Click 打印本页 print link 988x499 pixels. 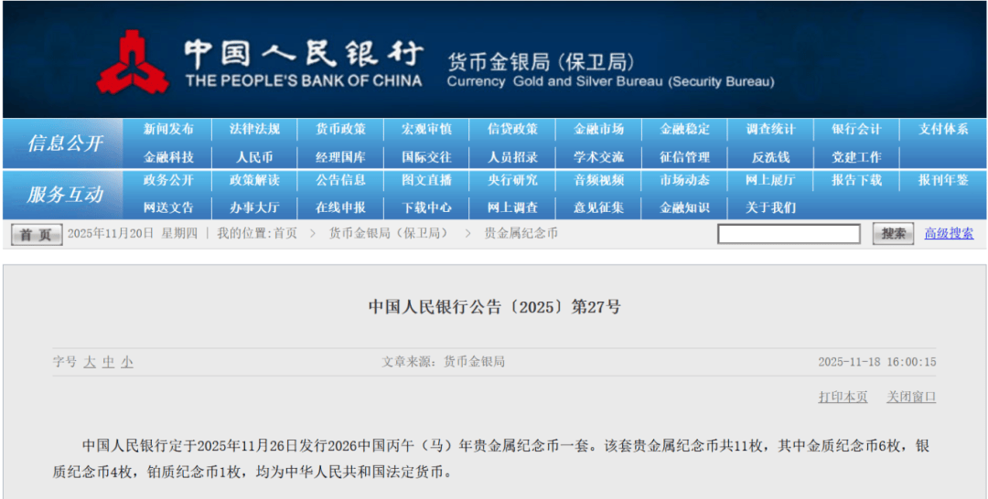tap(843, 397)
